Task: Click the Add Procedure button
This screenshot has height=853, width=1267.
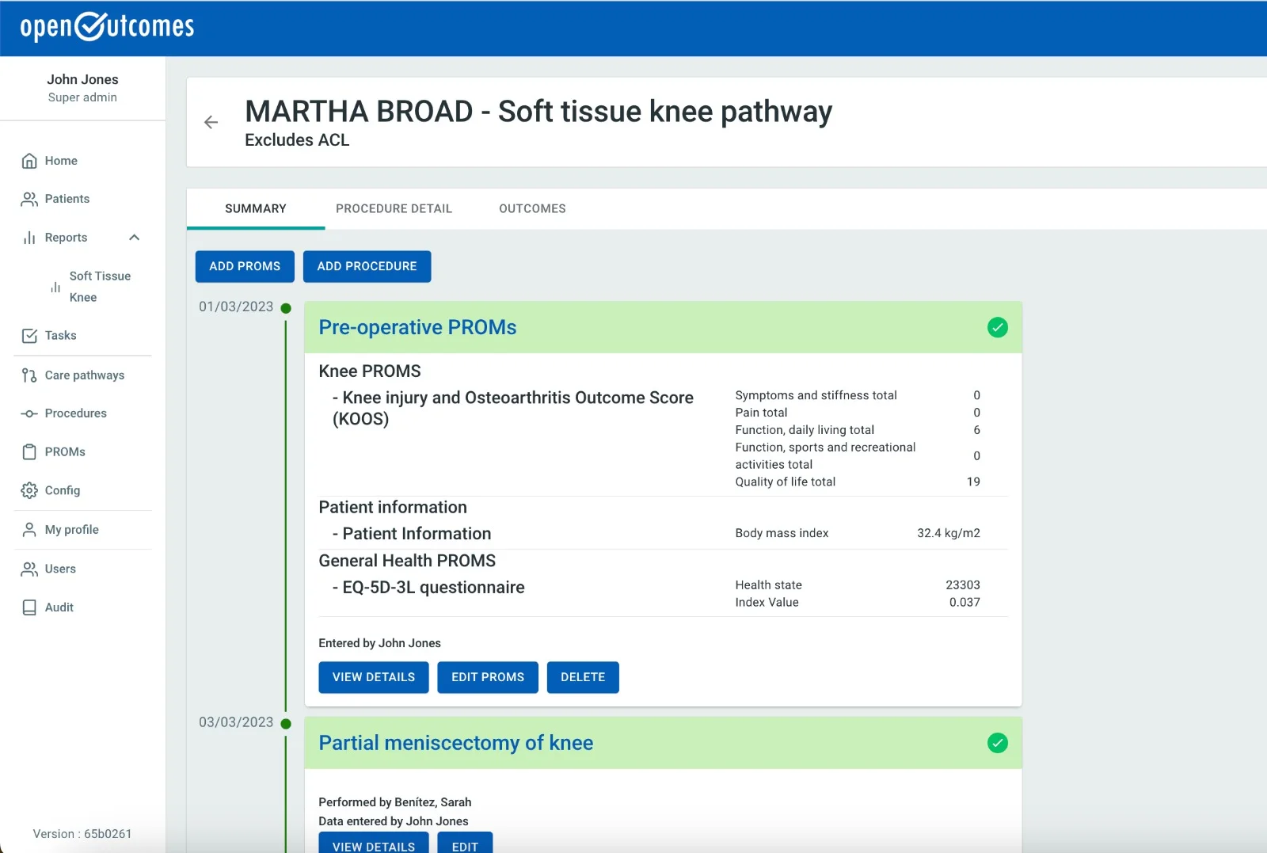Action: click(367, 266)
